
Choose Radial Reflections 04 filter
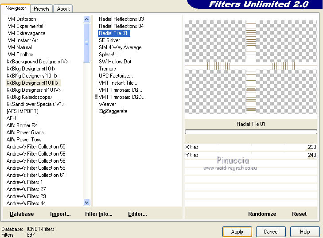pos(121,26)
